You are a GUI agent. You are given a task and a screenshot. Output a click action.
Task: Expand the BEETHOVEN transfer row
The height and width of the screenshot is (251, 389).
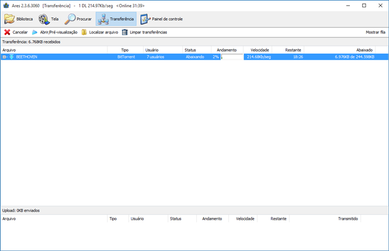pos(4,57)
